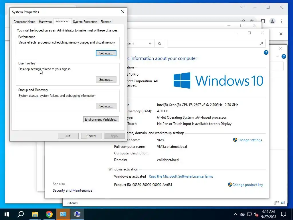
Task: Open Security and Maintenance link
Action: (72, 190)
